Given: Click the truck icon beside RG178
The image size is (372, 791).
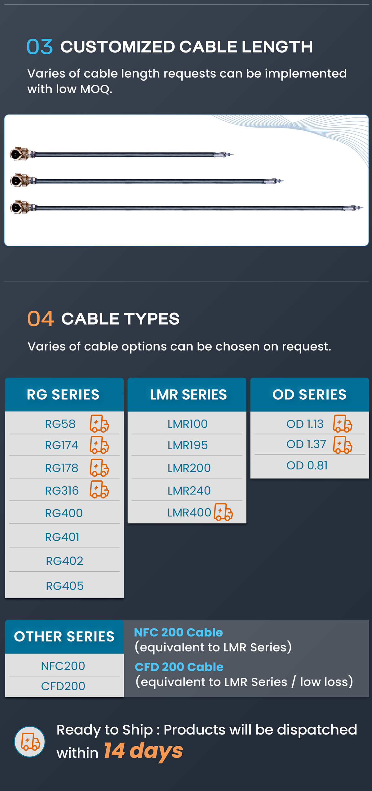Looking at the screenshot, I should [99, 468].
